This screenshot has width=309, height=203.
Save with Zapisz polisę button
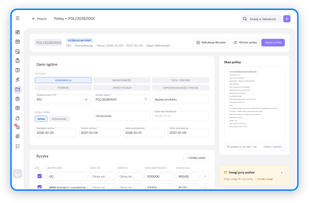(x=273, y=43)
